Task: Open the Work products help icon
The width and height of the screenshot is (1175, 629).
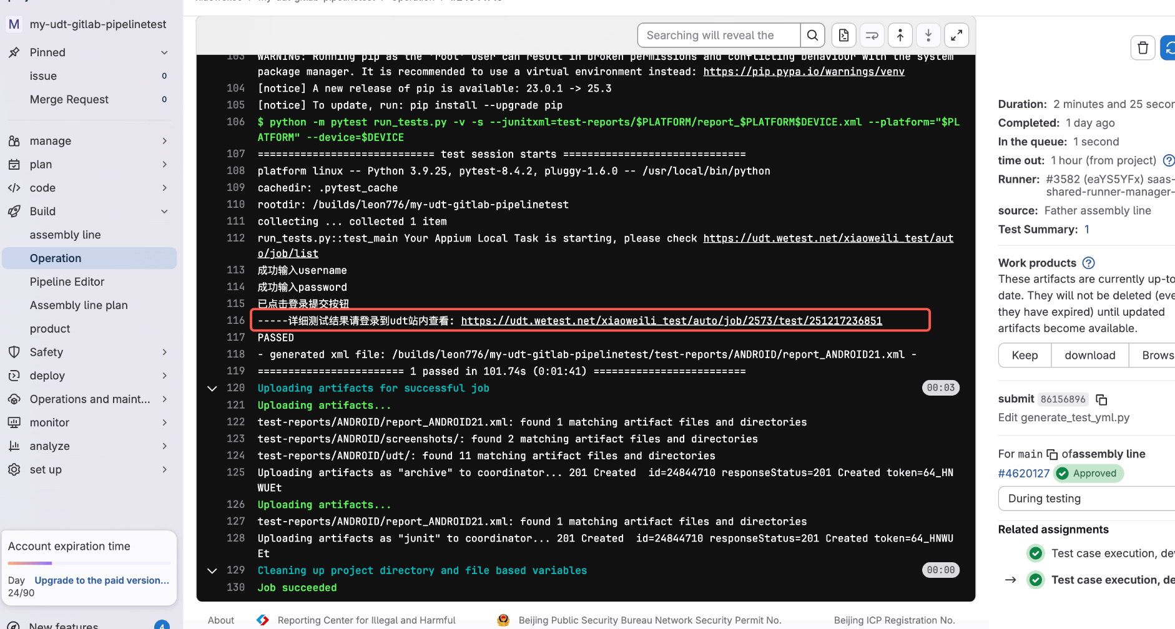Action: click(x=1088, y=263)
